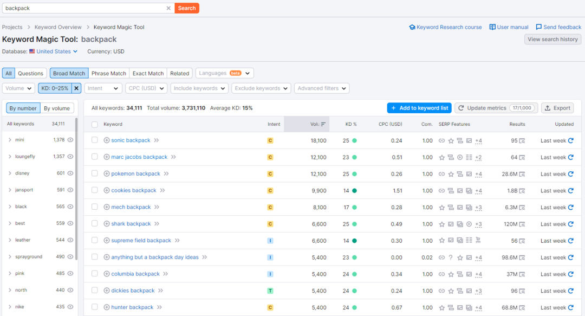Switch to Phrase Match tab
Screen dimensions: 585x316
click(108, 73)
